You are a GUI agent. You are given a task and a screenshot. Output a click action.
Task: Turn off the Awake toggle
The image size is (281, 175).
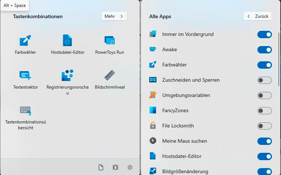click(x=265, y=50)
